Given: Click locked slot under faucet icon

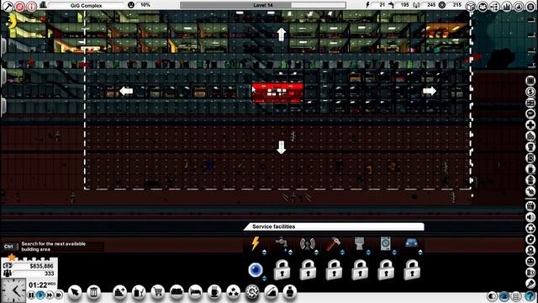Looking at the screenshot, I should (x=282, y=269).
